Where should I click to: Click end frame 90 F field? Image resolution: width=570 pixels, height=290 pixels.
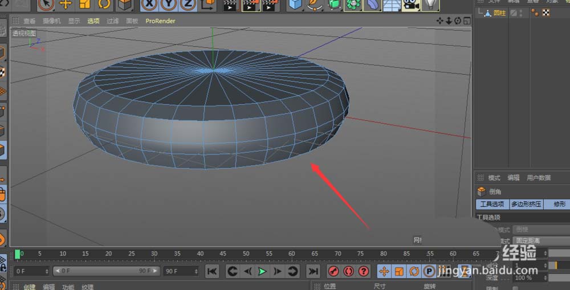point(181,271)
